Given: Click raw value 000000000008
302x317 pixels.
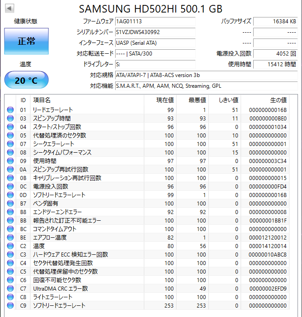Looking at the screenshot, I should 268,212.
